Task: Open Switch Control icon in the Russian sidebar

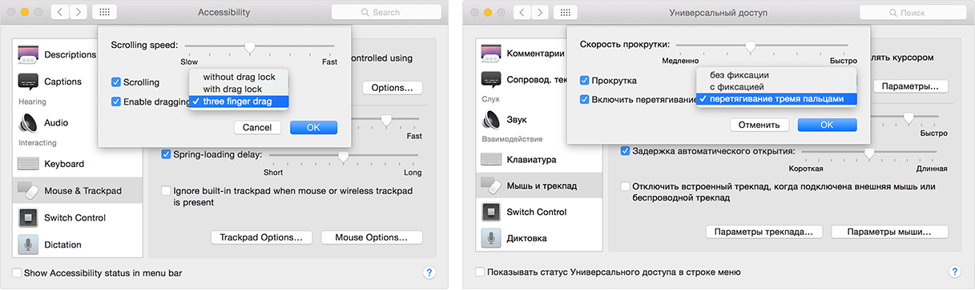Action: click(491, 212)
